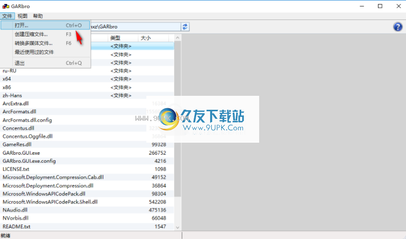Select Microsoft.WindowsAPICodePack.Shell.dll file
The width and height of the screenshot is (406, 239).
click(x=87, y=202)
